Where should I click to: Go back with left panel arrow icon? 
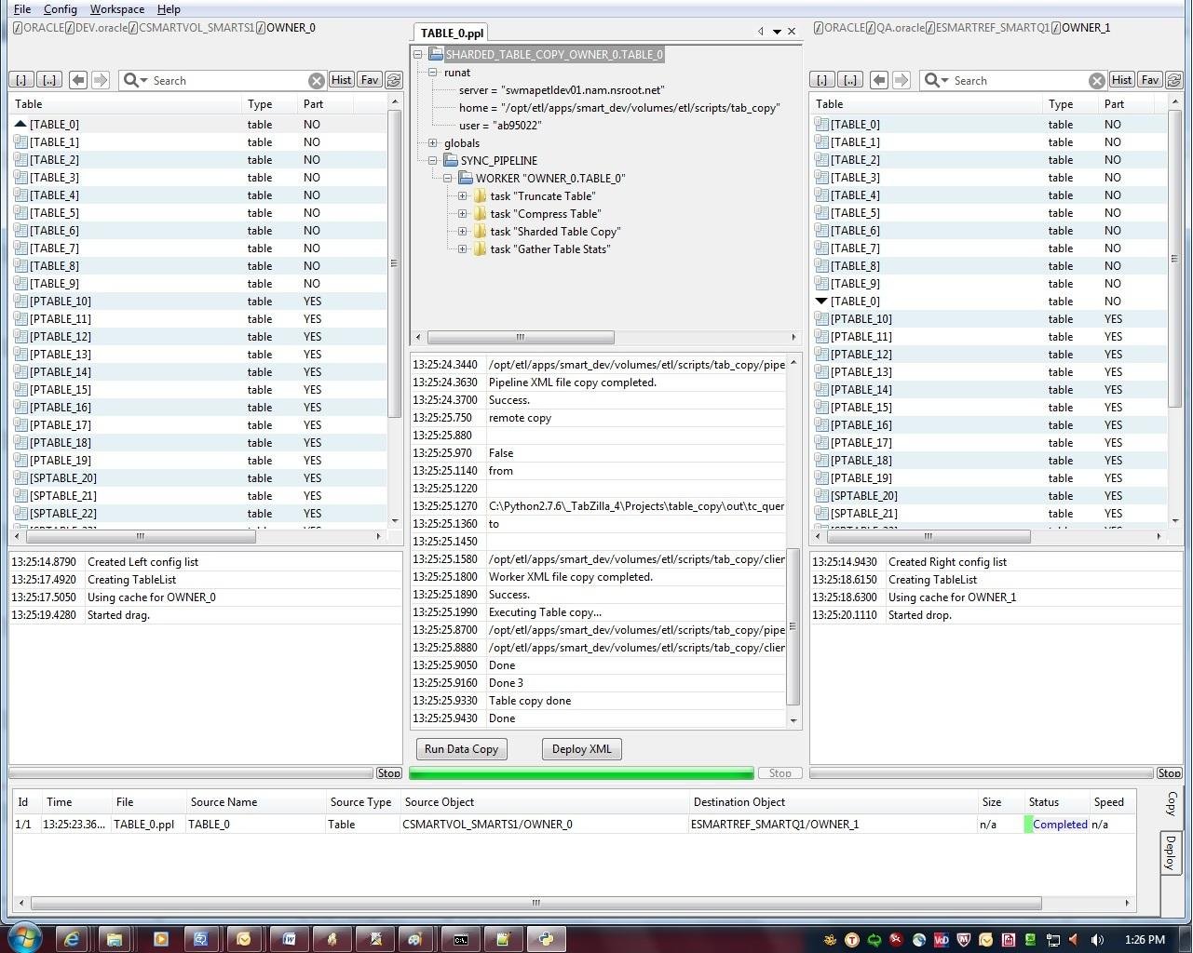pos(78,80)
